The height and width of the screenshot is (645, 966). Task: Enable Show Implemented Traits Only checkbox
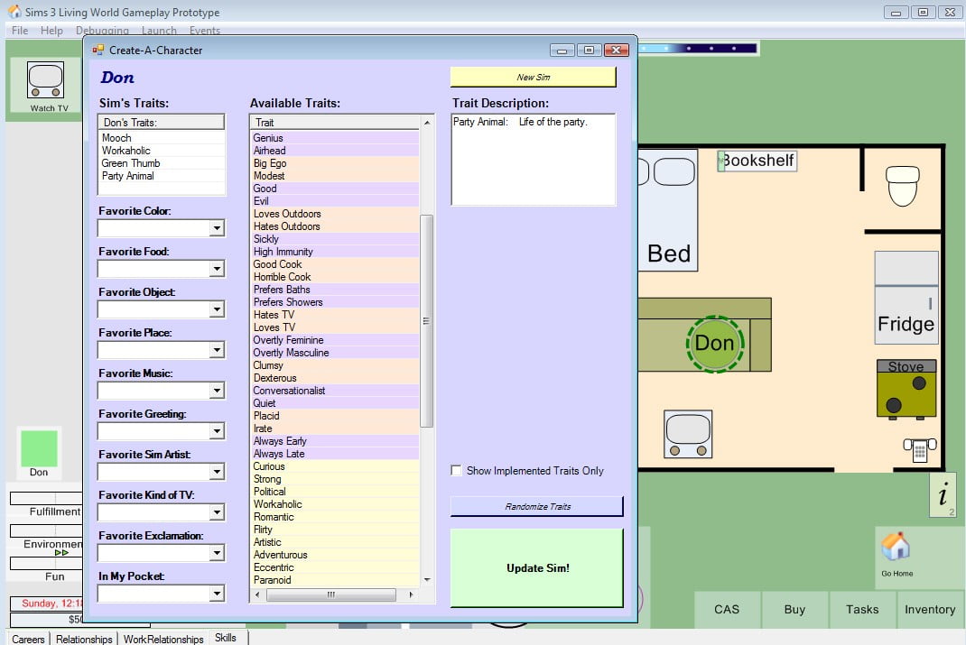(x=457, y=471)
